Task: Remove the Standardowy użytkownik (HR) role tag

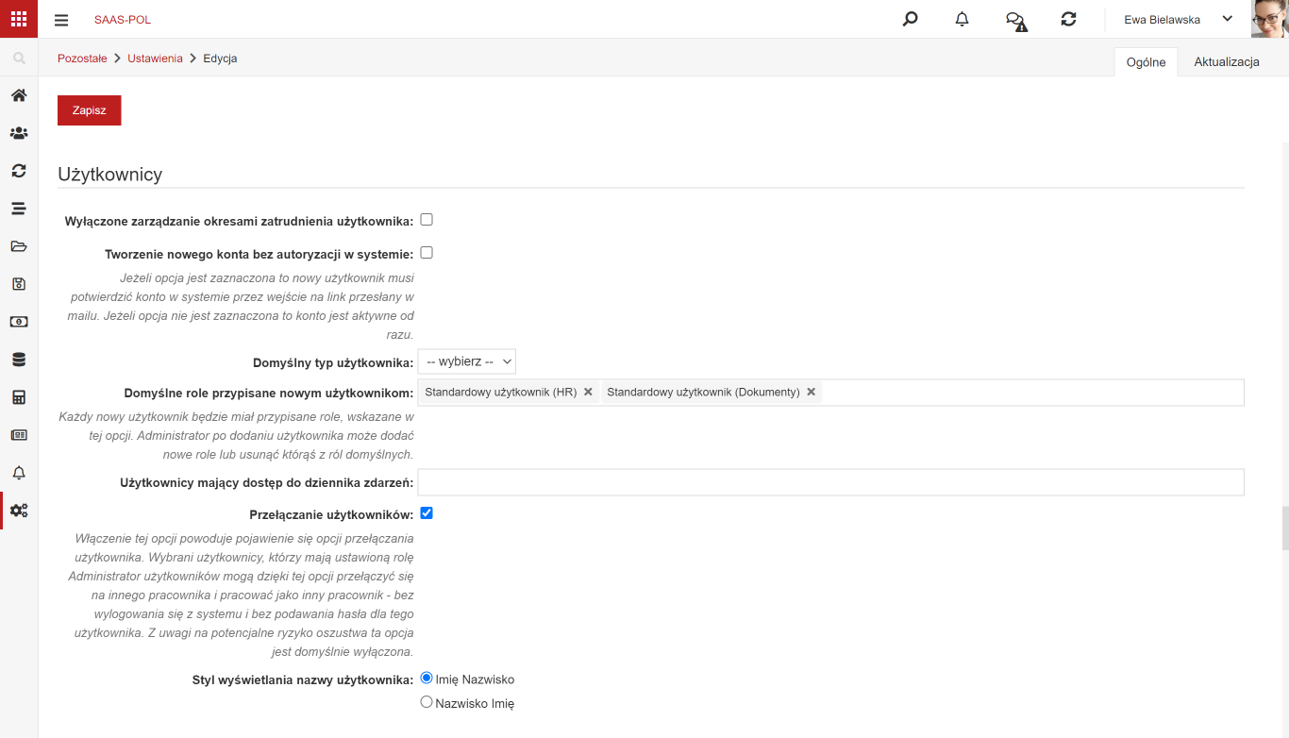Action: pyautogui.click(x=588, y=392)
